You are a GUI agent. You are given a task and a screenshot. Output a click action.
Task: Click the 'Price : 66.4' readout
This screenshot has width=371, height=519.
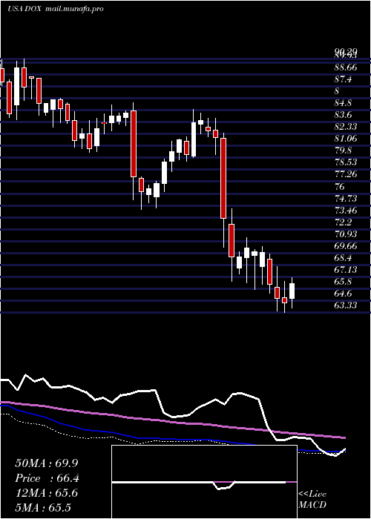[x=47, y=478]
